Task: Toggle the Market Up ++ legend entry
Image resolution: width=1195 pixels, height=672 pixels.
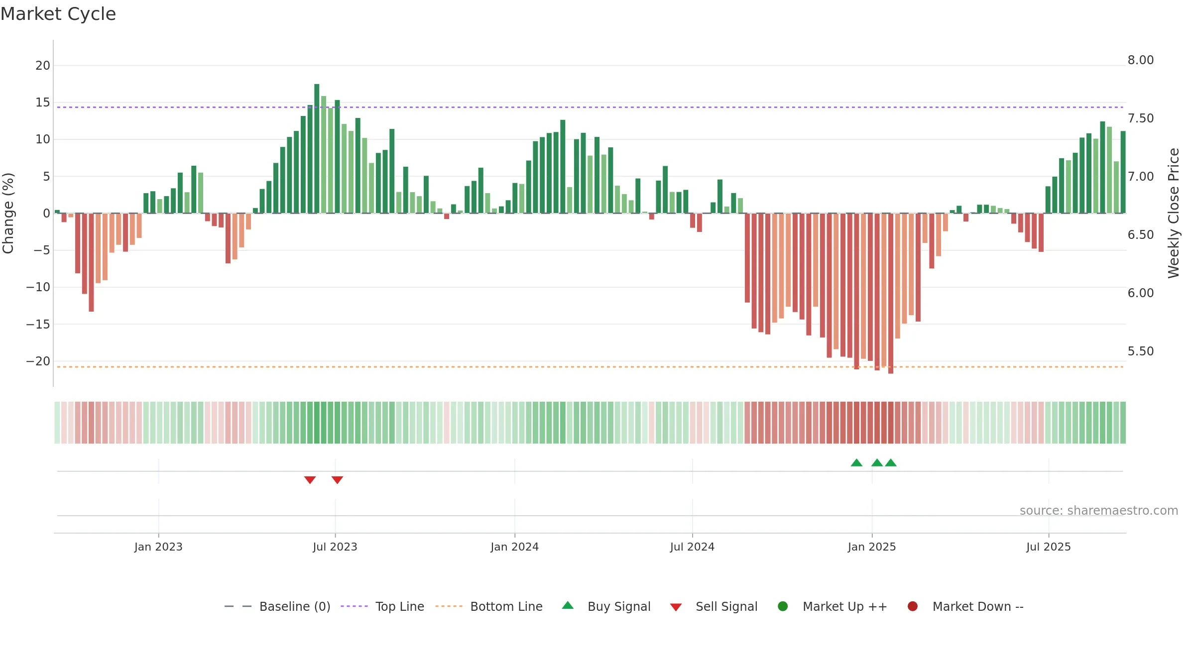Action: (x=832, y=606)
